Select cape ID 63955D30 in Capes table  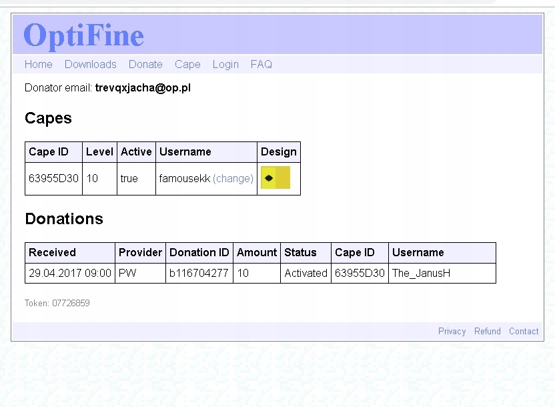click(x=53, y=178)
